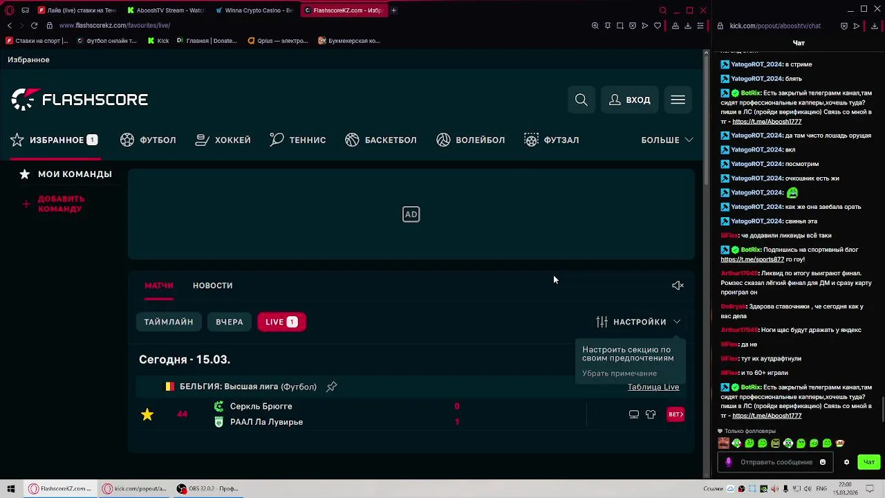Switch to AbooshTV Stream browser tab
The height and width of the screenshot is (498, 885).
166,10
